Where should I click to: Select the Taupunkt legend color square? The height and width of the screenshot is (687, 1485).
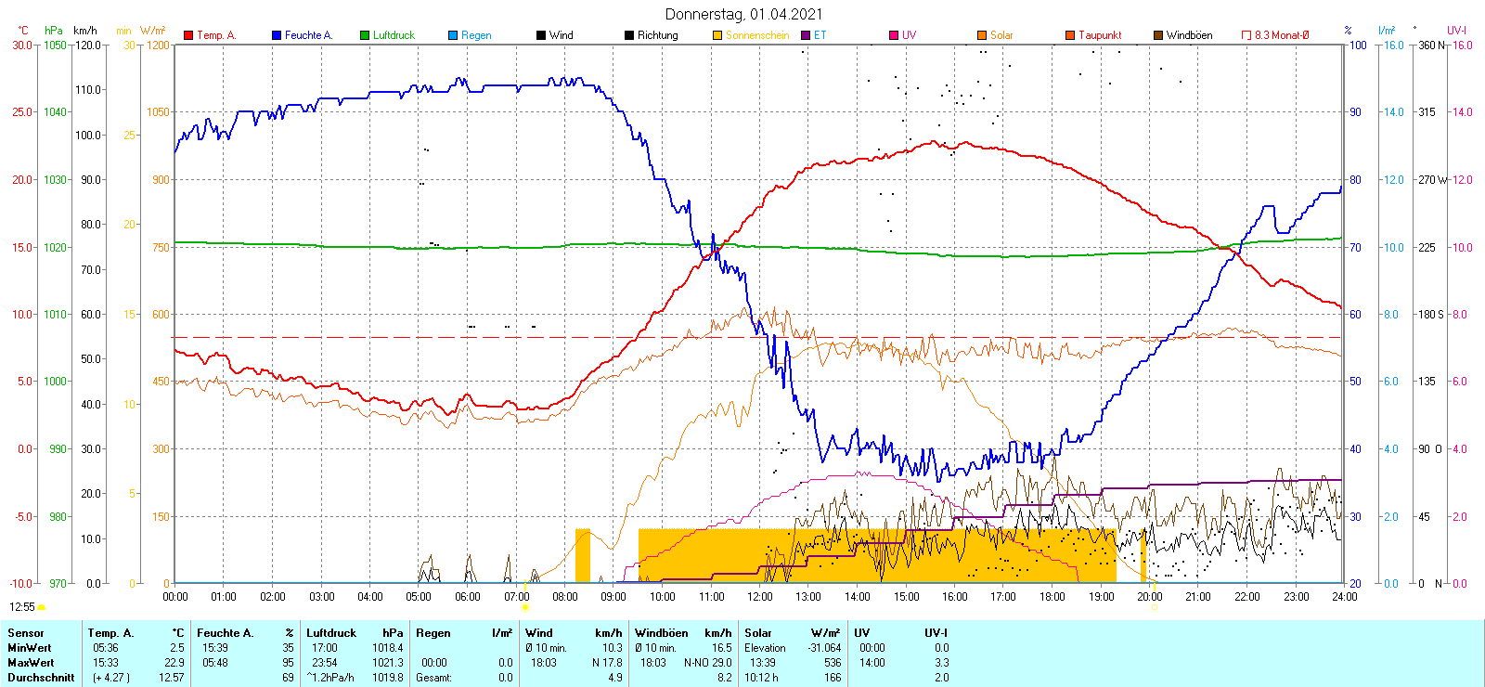[x=1070, y=35]
